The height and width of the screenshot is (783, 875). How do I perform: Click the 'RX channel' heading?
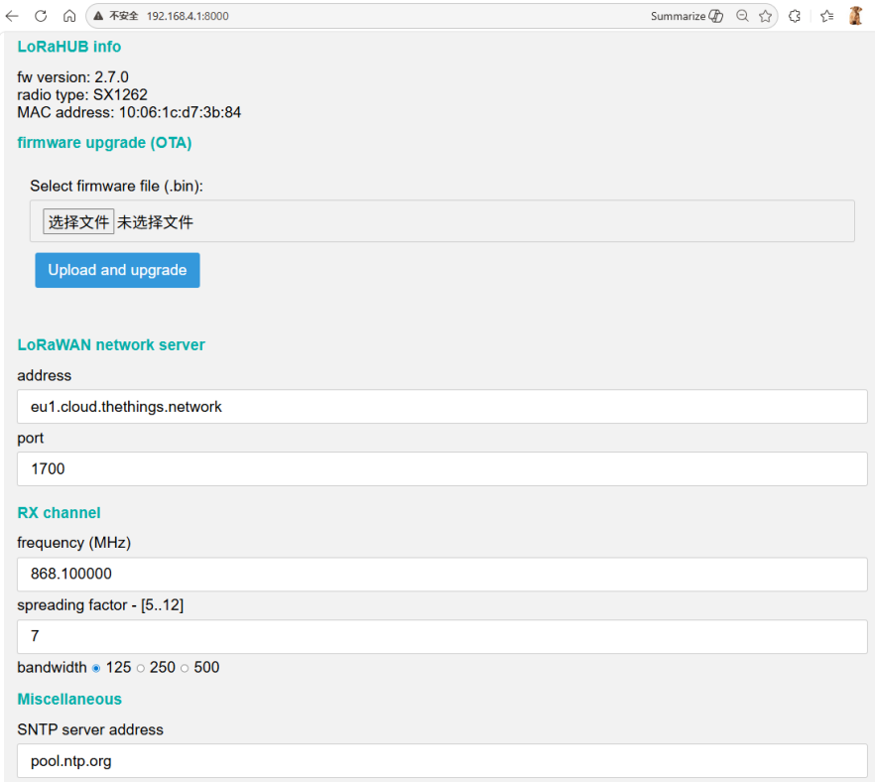(x=60, y=513)
